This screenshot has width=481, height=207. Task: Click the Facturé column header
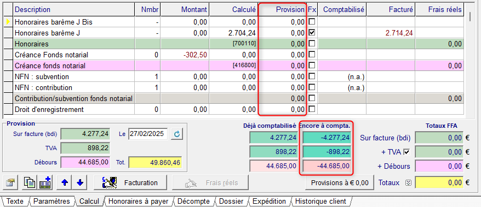coord(391,9)
